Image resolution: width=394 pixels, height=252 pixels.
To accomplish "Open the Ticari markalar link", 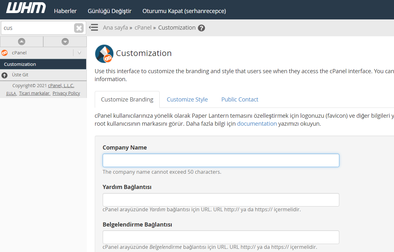I will (34, 93).
